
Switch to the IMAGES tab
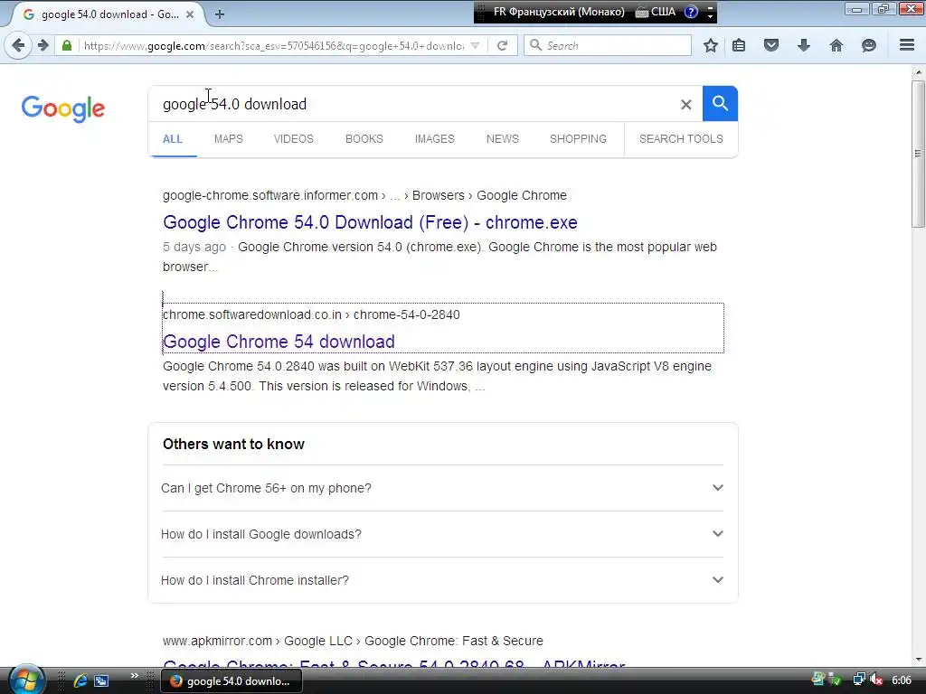click(x=435, y=139)
